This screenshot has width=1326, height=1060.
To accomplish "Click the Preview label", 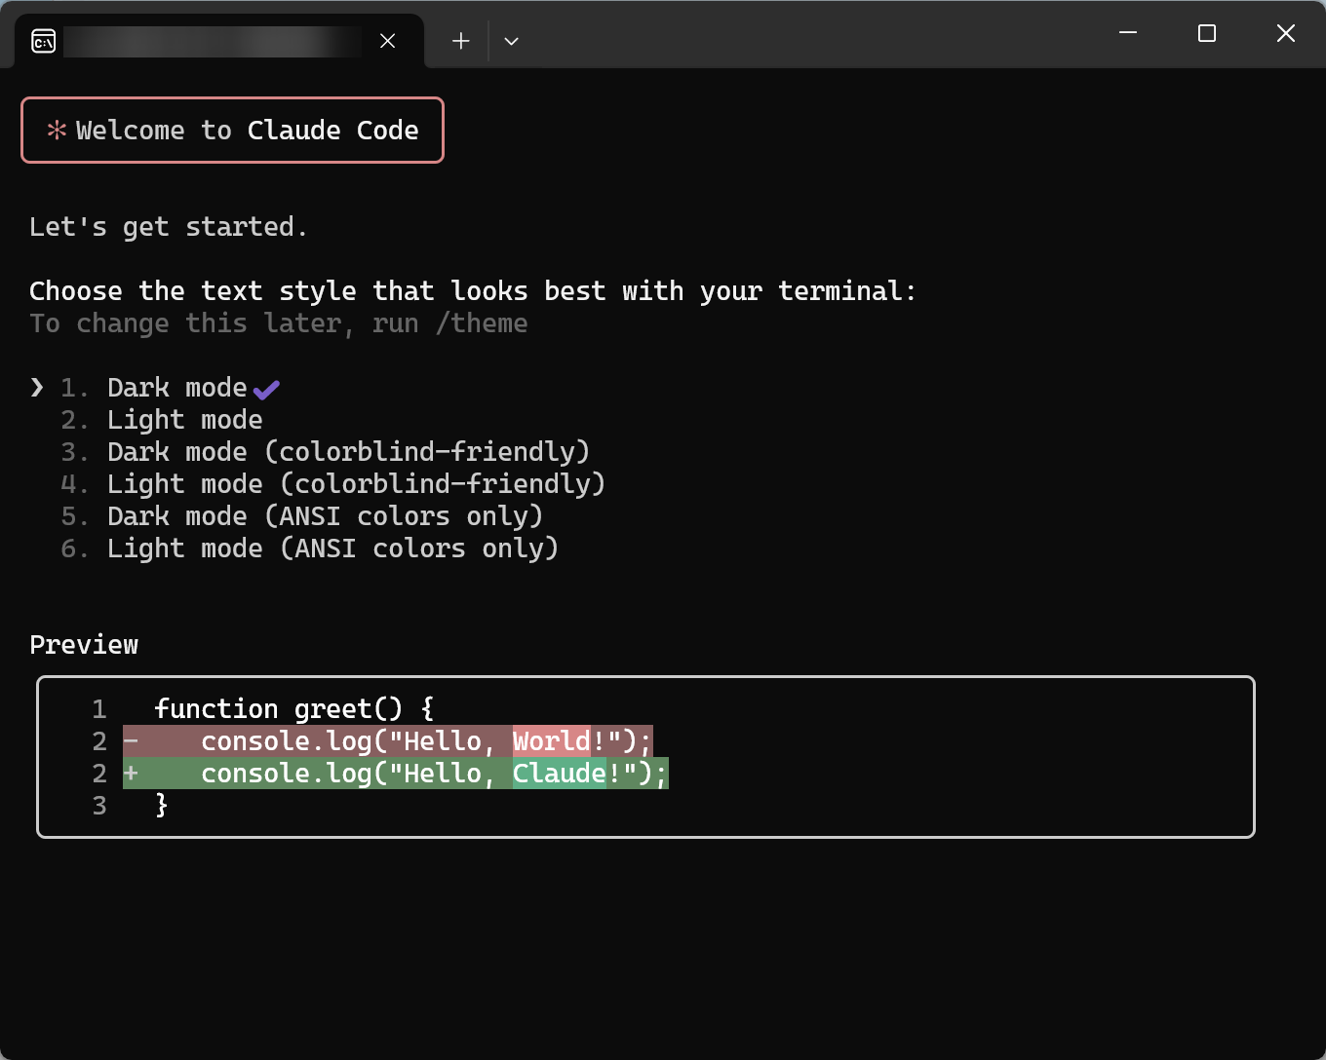I will click(84, 645).
